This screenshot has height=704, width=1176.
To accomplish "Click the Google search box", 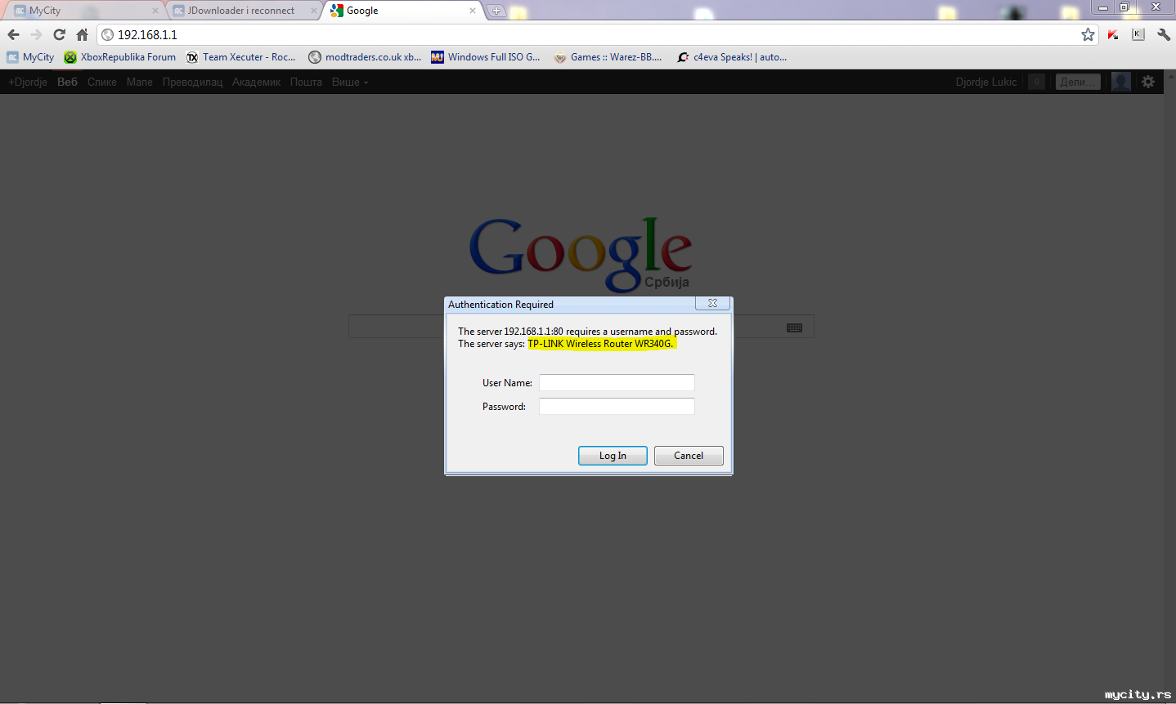I will coord(581,327).
